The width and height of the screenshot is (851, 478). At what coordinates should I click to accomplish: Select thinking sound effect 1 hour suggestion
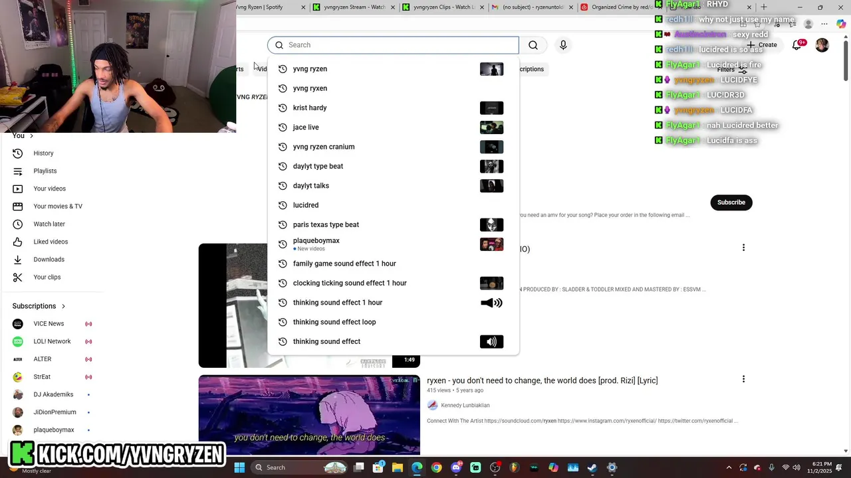(x=393, y=303)
